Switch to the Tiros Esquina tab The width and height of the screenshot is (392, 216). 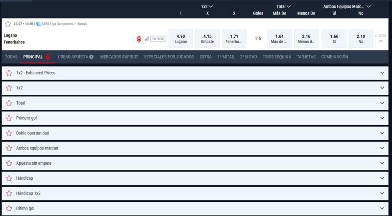tap(276, 57)
